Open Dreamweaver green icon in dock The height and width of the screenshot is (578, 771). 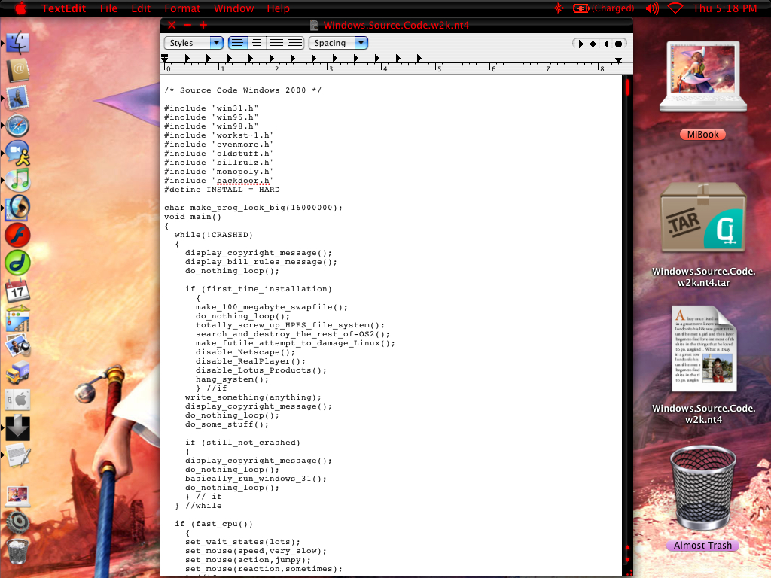pyautogui.click(x=18, y=263)
